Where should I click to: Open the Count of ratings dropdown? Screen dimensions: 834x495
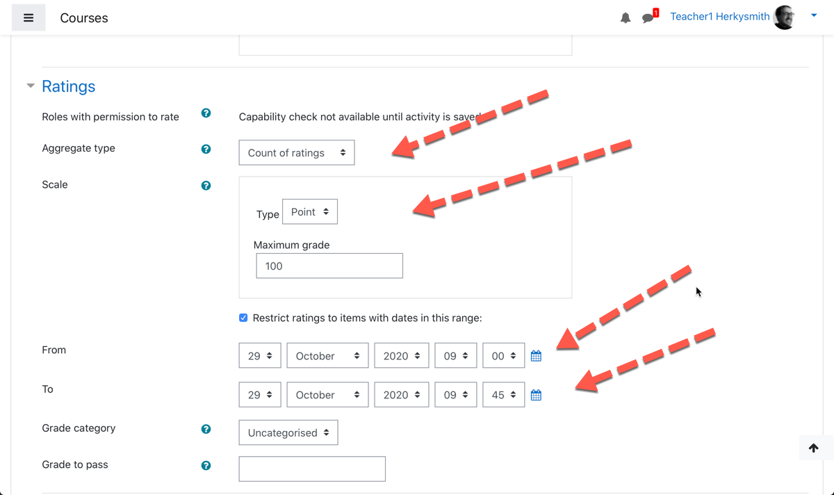(297, 153)
